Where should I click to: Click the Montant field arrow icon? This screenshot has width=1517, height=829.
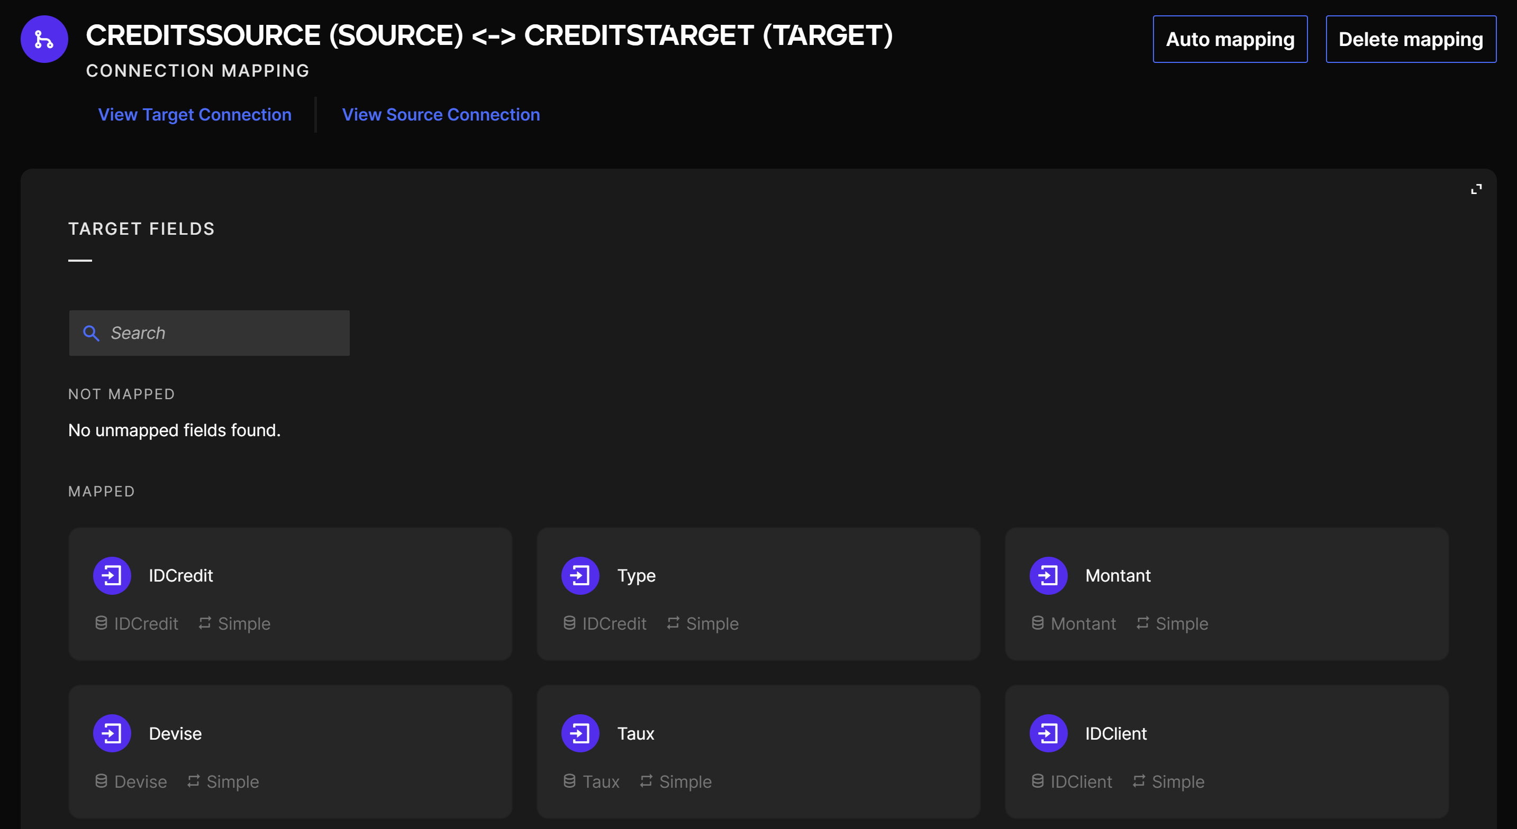coord(1048,575)
